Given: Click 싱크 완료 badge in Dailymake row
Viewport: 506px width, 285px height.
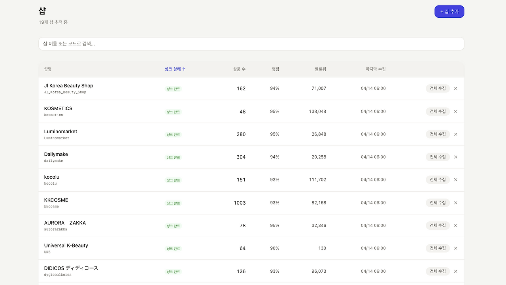Looking at the screenshot, I should click(x=173, y=157).
